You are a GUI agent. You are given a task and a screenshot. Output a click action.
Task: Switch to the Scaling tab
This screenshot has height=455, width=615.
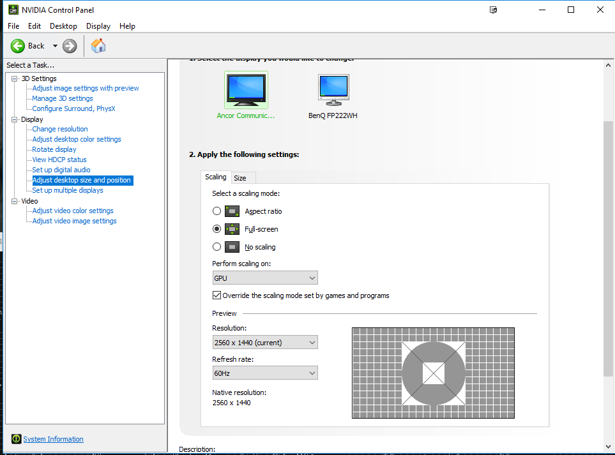(216, 177)
